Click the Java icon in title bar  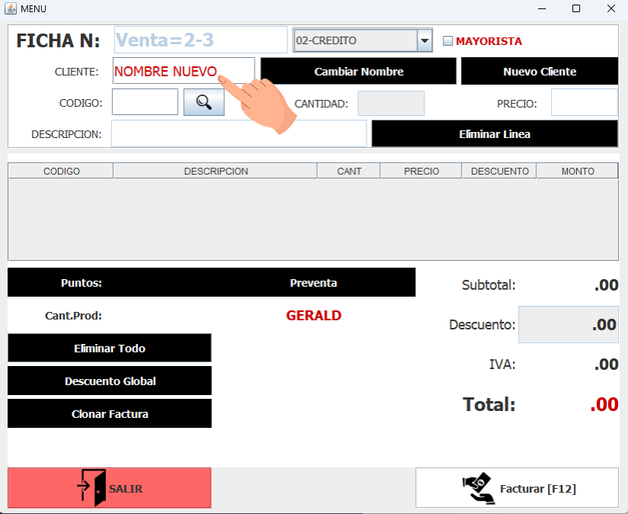[11, 8]
